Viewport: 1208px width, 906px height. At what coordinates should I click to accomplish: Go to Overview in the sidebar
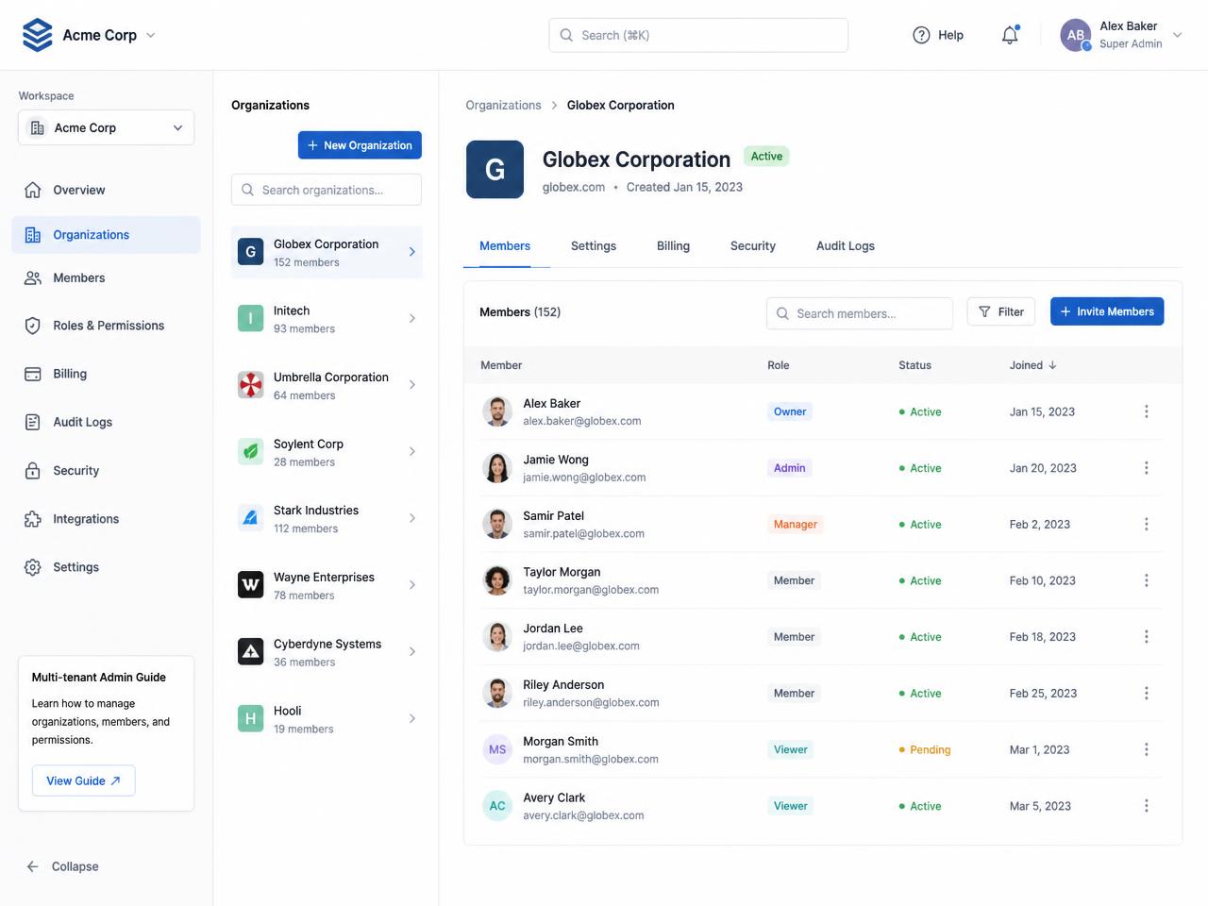tap(106, 190)
